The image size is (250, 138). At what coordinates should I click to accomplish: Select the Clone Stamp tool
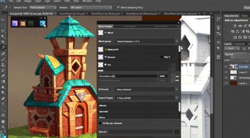coord(3,65)
